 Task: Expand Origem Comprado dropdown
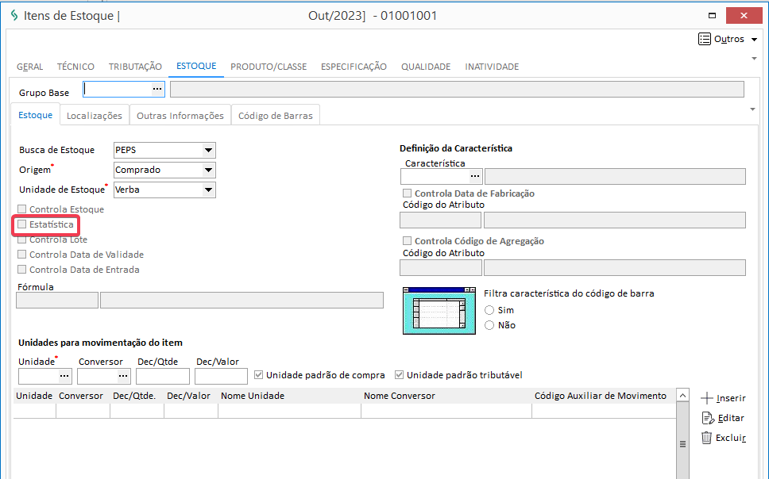pos(208,170)
